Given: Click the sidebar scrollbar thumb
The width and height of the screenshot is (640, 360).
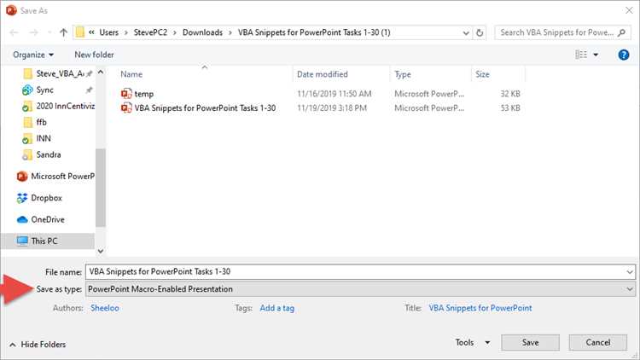Looking at the screenshot, I should click(101, 188).
